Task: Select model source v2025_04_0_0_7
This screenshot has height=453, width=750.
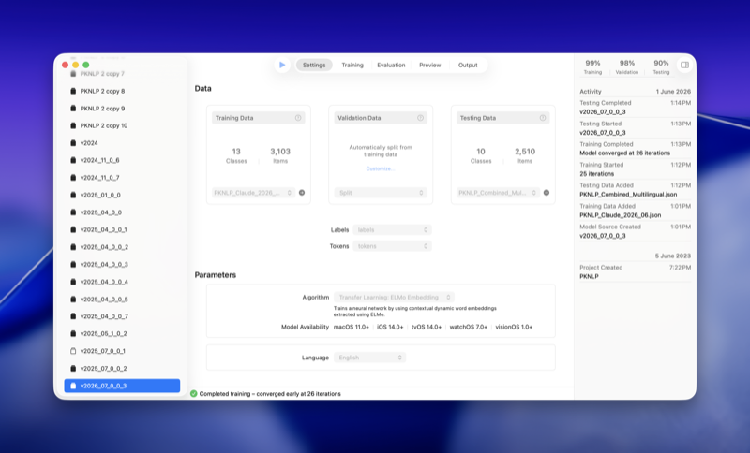Action: point(122,316)
